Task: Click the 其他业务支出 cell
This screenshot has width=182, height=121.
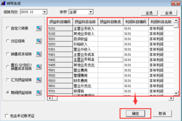Action: pos(85,65)
